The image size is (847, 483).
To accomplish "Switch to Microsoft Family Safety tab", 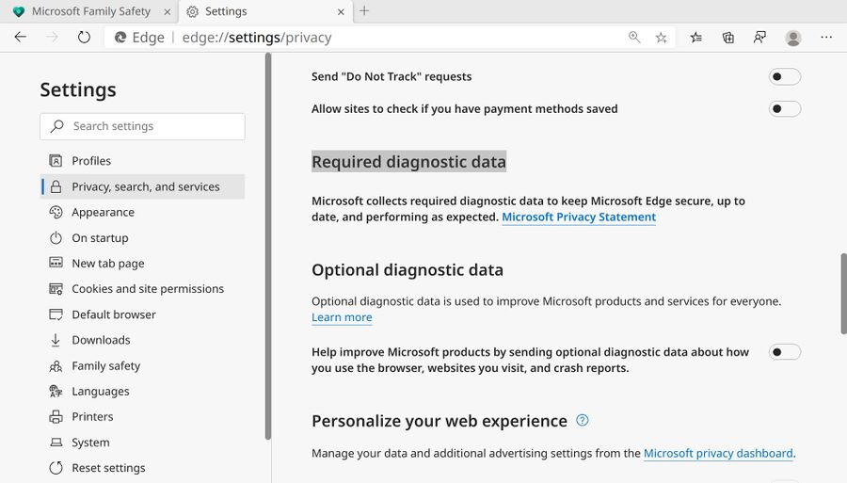I will (89, 11).
